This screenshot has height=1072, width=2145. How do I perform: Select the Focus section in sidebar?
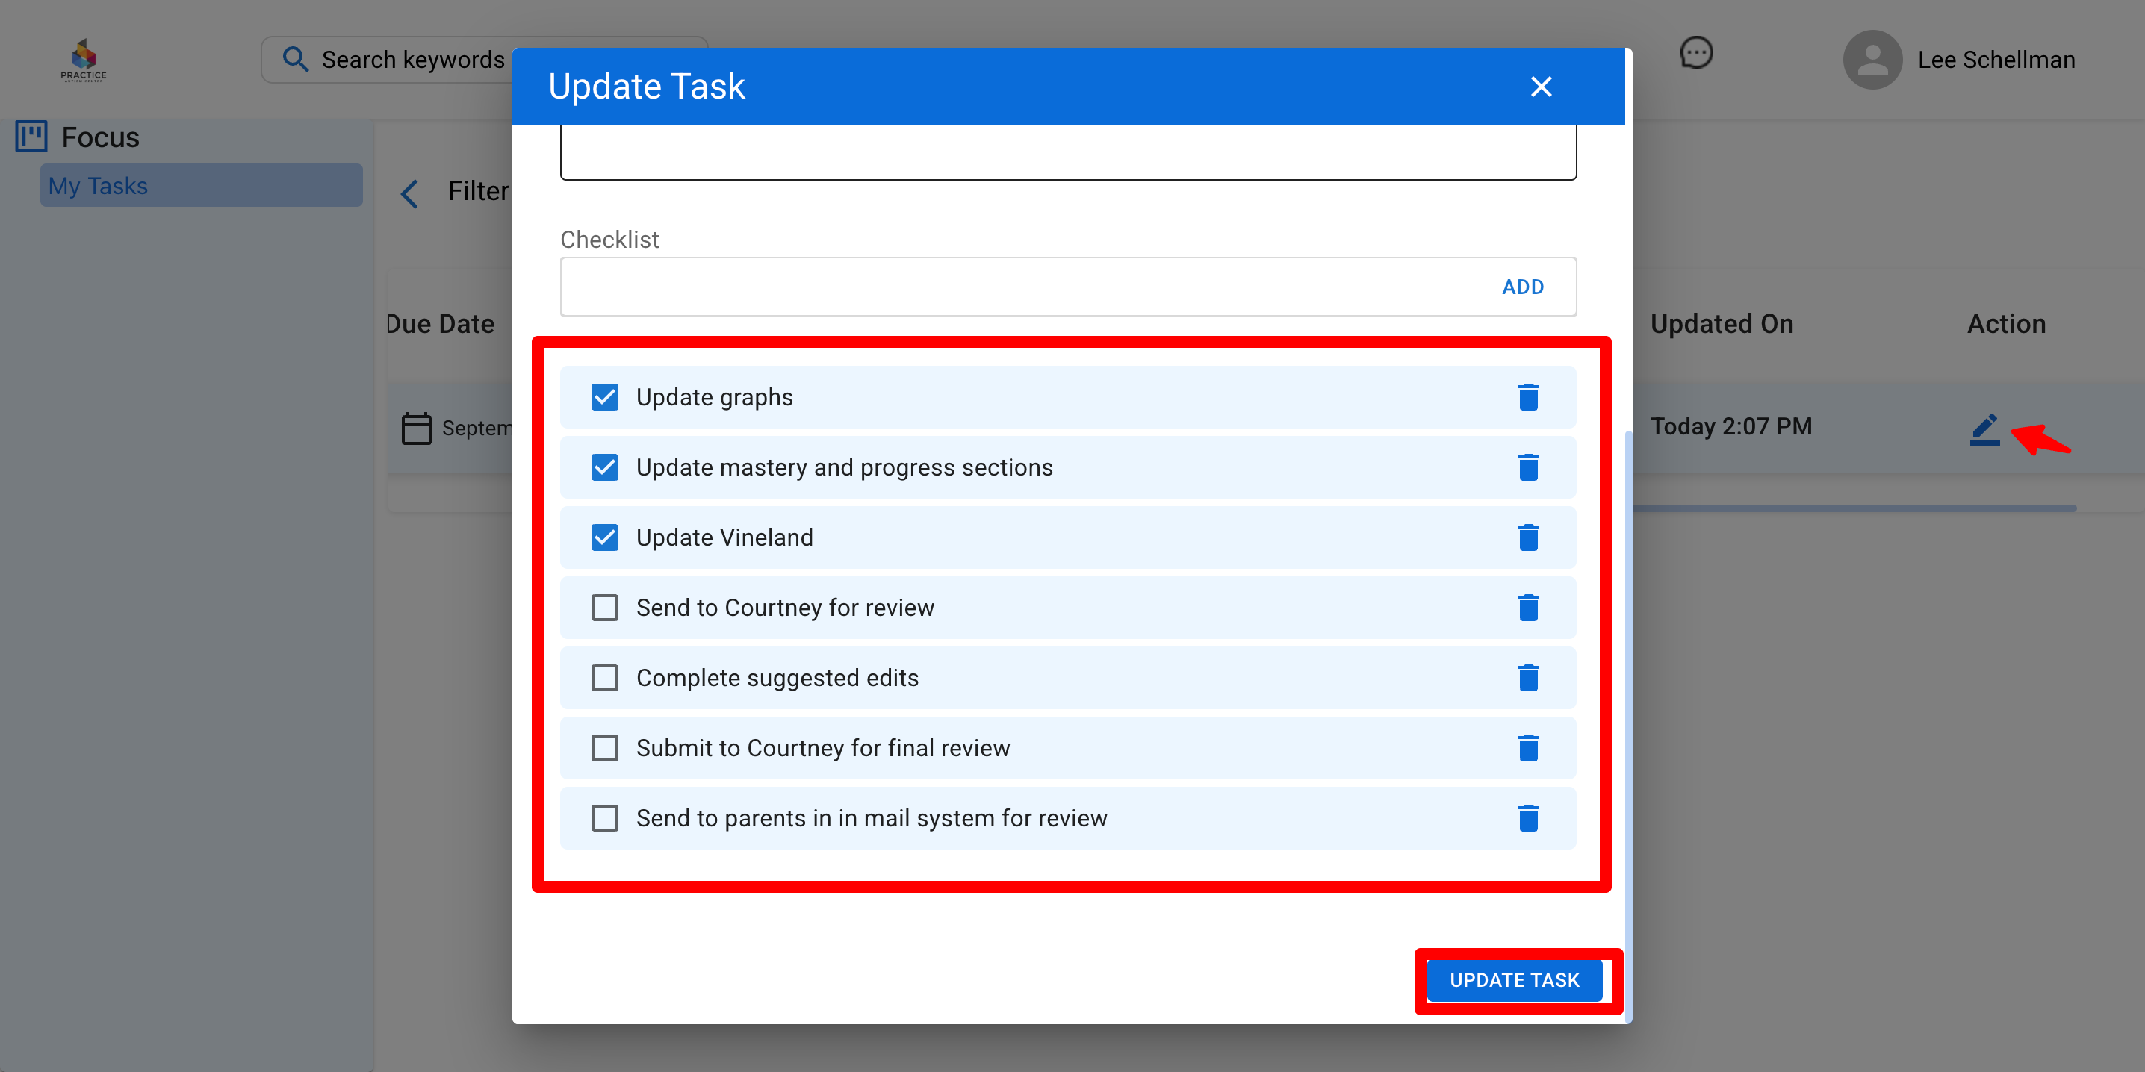point(100,137)
